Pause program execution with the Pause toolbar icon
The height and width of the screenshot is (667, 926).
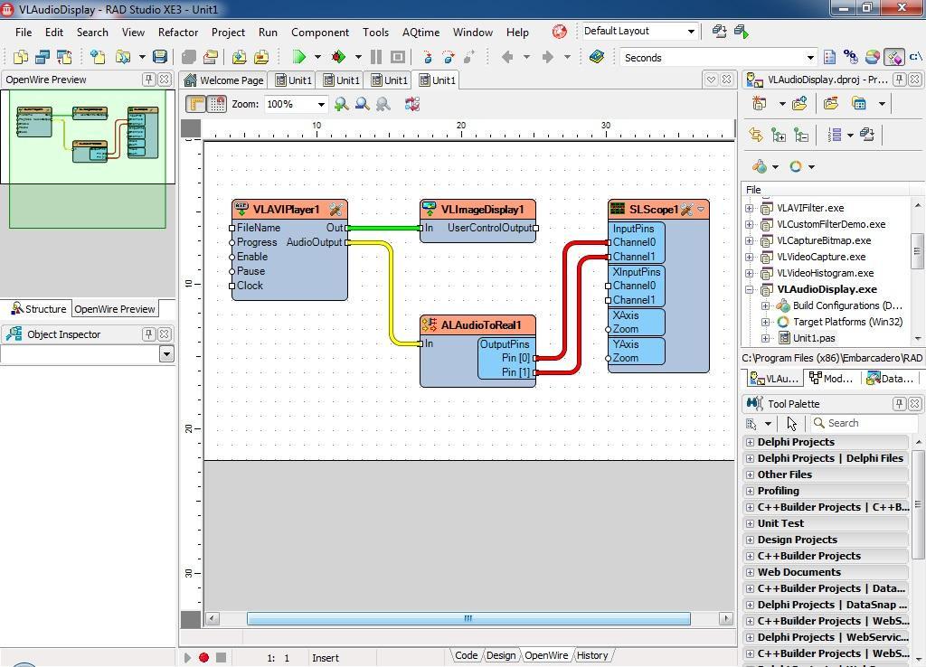coord(376,57)
